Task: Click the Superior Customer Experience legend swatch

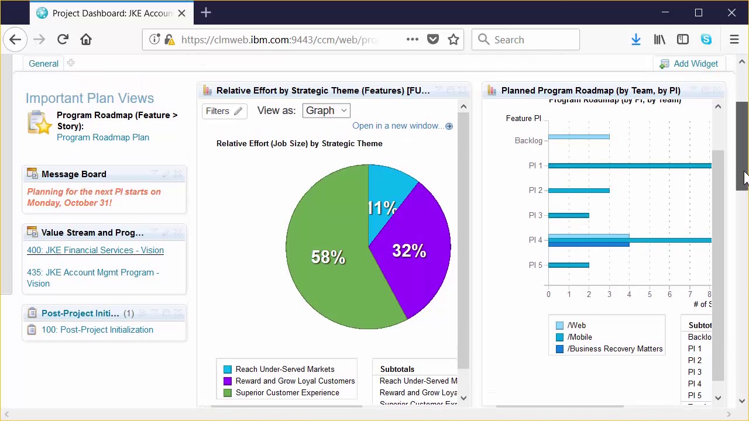Action: click(x=228, y=393)
